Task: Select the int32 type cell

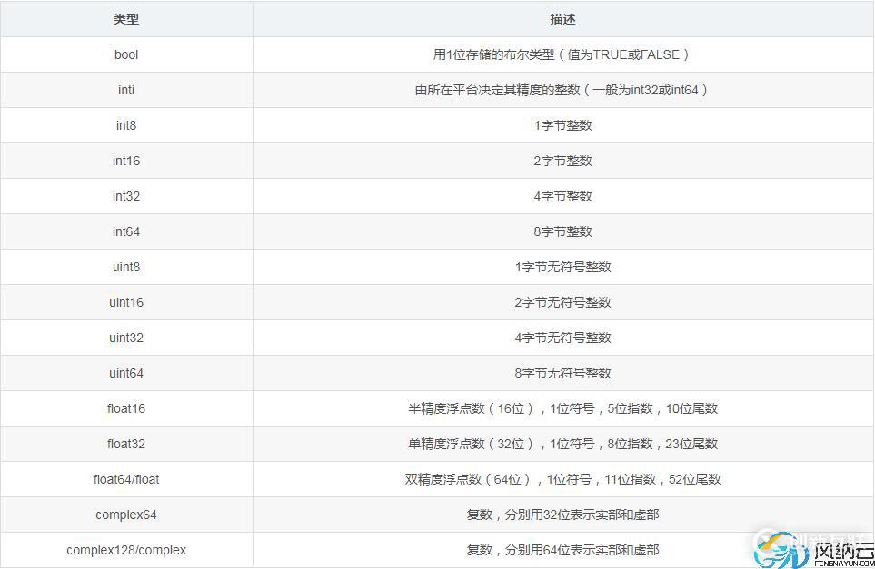Action: pyautogui.click(x=126, y=196)
